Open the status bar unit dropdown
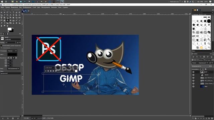214x120 pixels. (33, 118)
